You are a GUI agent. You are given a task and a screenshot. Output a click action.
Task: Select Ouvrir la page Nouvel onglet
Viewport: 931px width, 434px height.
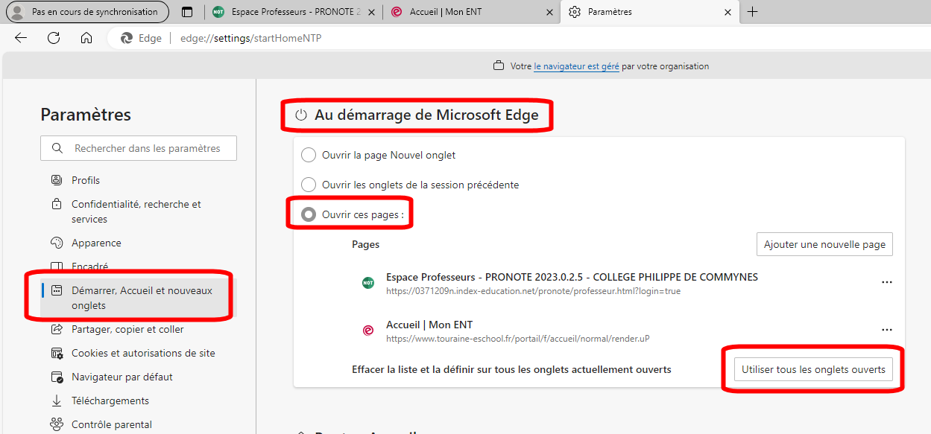308,155
